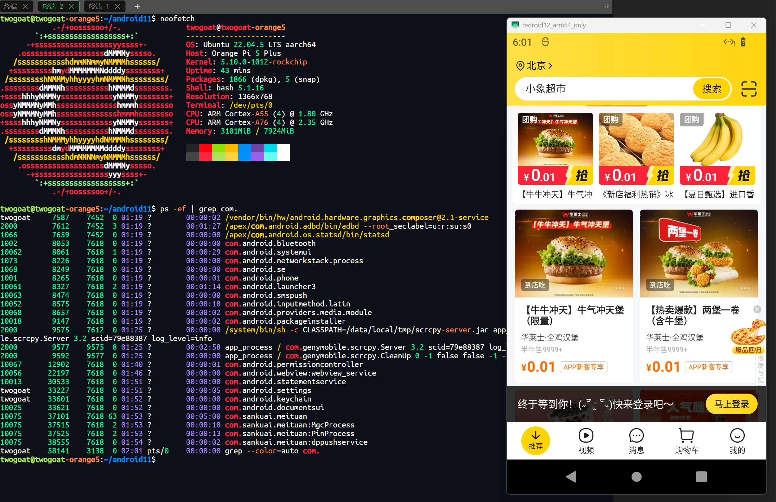
Task: Click the Kernel 5.10.0-1012-rockchip line
Action: [x=246, y=62]
